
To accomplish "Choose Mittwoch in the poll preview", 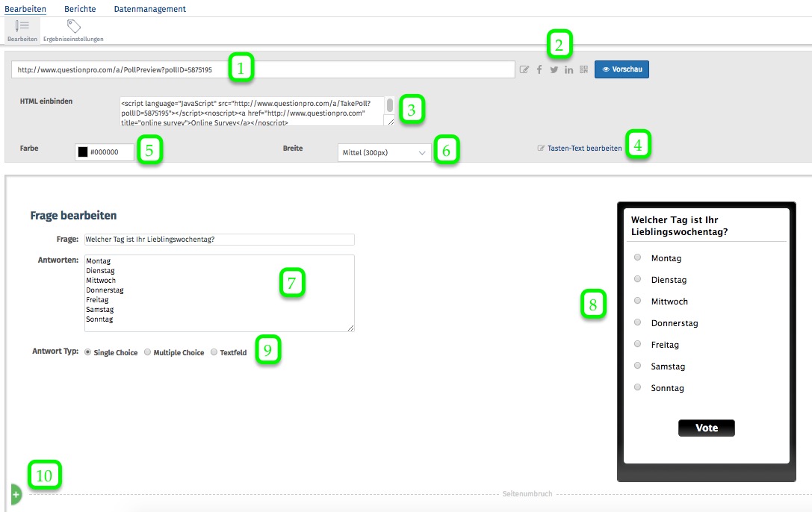I will tap(637, 301).
